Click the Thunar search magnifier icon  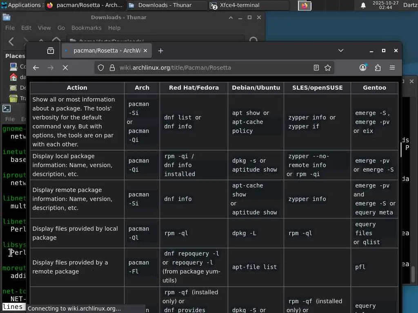pyautogui.click(x=253, y=40)
